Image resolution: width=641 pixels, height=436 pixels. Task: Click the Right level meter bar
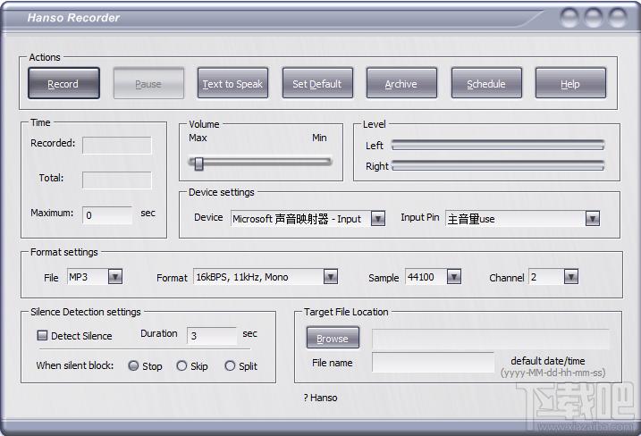pos(497,165)
